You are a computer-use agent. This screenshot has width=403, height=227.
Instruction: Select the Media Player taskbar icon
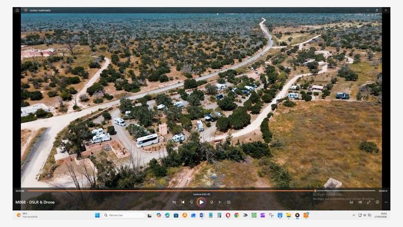297,215
